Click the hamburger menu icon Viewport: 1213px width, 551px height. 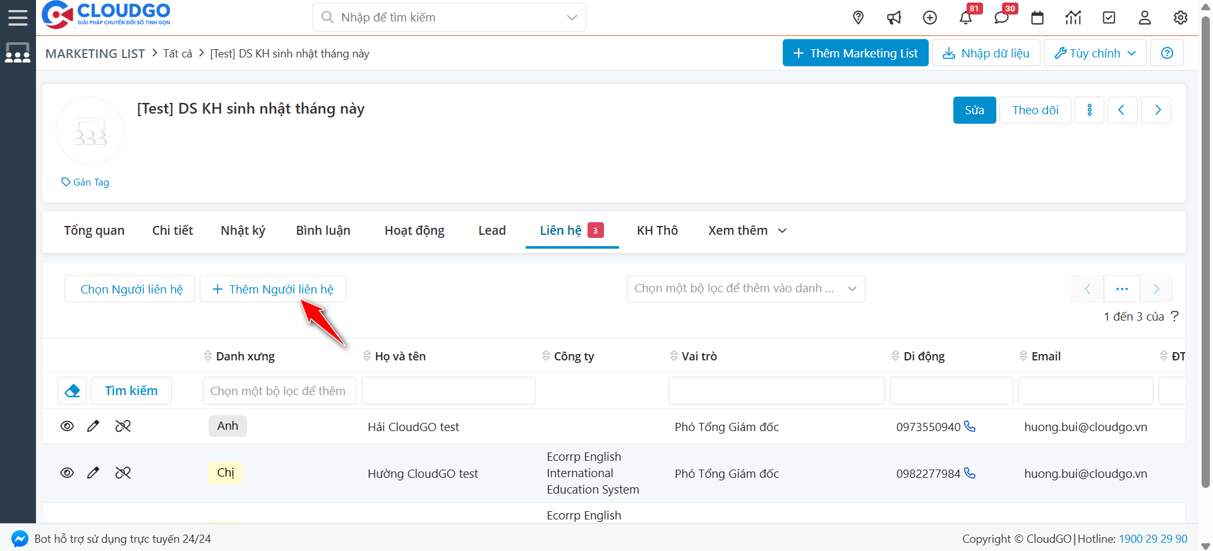pyautogui.click(x=18, y=17)
